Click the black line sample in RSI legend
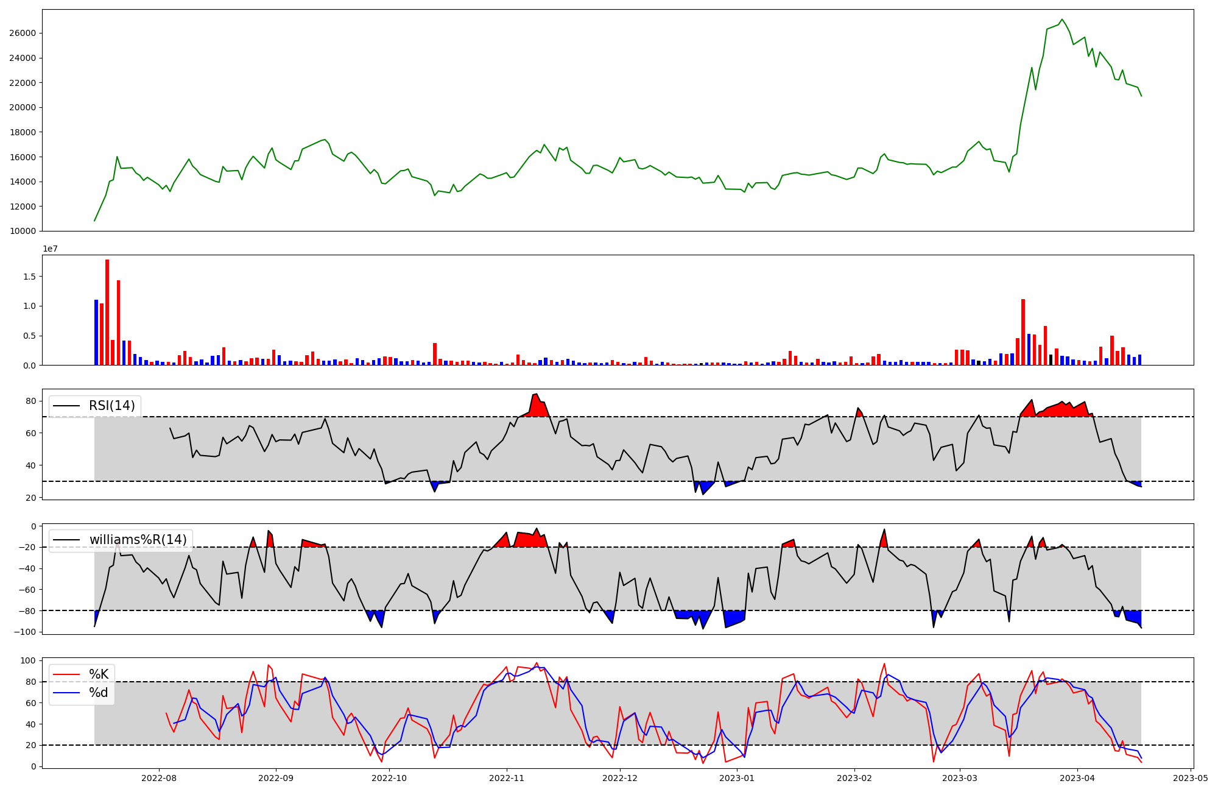The height and width of the screenshot is (792, 1218). [x=67, y=406]
